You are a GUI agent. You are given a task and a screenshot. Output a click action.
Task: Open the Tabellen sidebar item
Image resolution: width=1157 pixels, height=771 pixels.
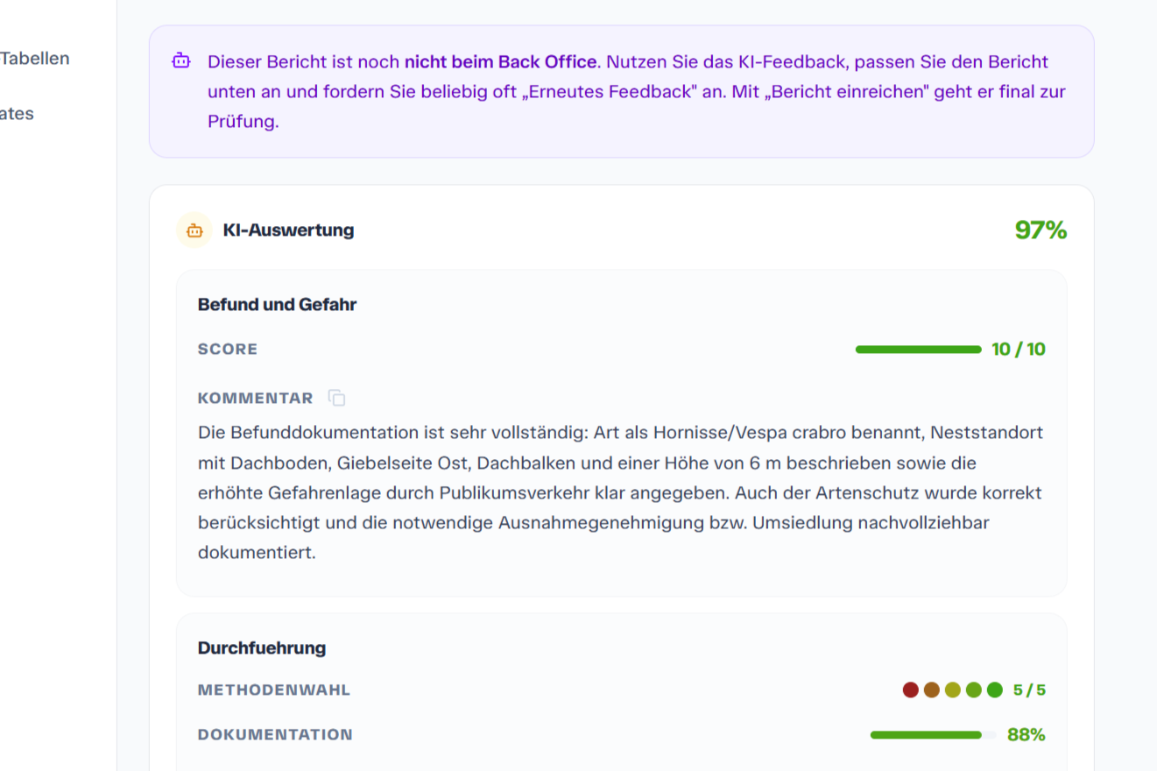[35, 59]
